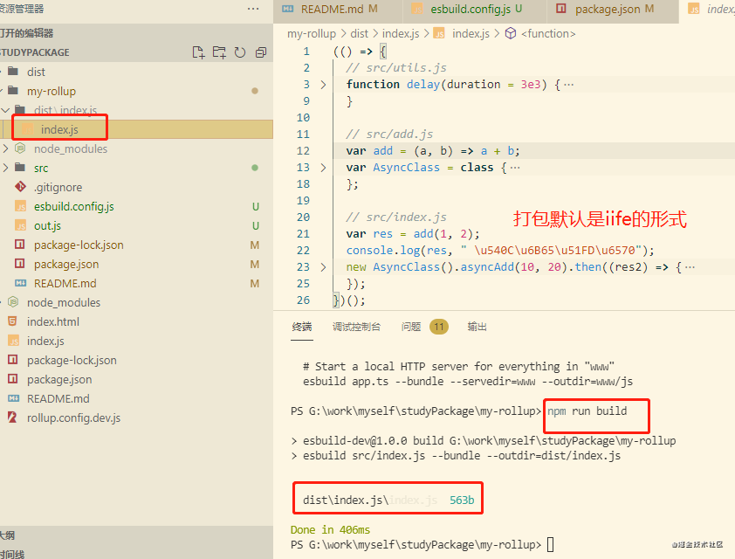
Task: Refresh the explorer file list
Action: tap(239, 52)
